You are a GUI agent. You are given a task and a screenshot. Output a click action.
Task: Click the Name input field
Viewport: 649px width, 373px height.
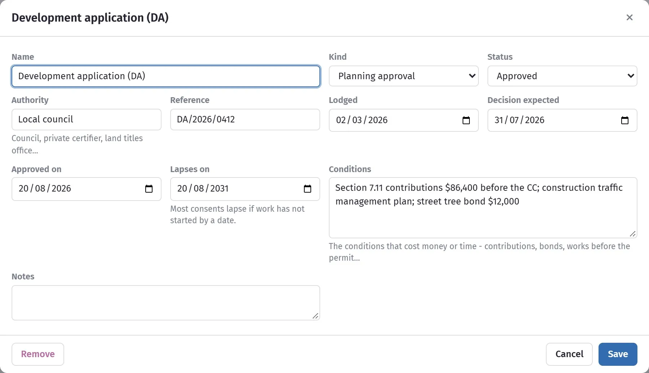click(166, 76)
